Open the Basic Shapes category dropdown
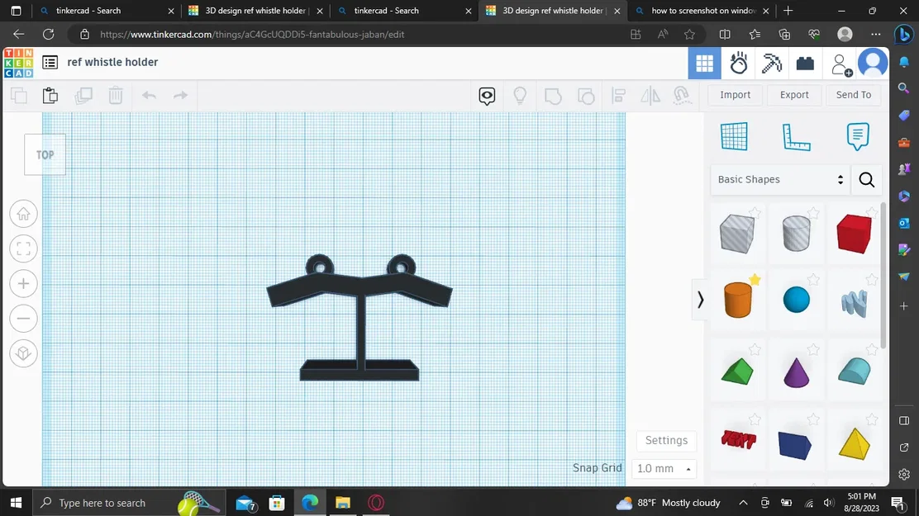The height and width of the screenshot is (516, 919). coord(781,180)
